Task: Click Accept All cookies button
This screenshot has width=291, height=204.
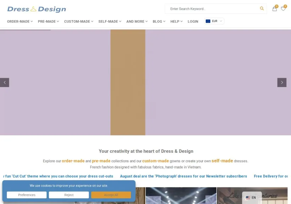Action: [x=111, y=195]
